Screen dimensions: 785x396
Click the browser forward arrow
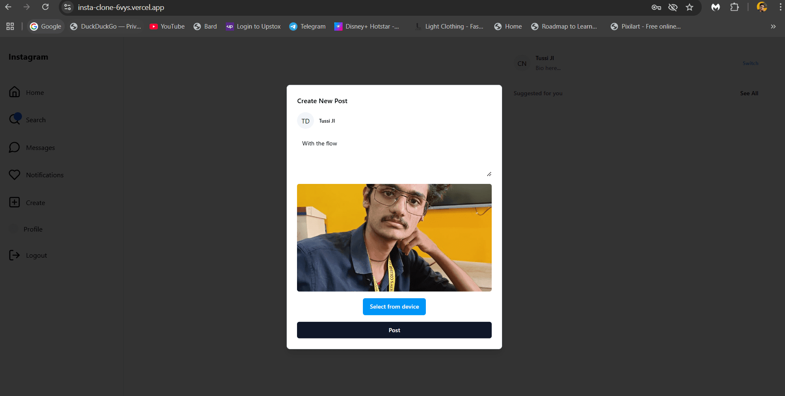[27, 7]
